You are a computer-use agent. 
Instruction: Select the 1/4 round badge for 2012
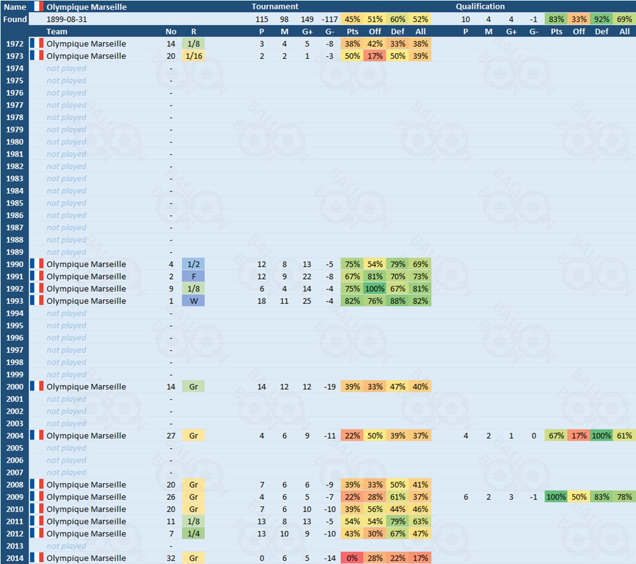click(x=193, y=533)
